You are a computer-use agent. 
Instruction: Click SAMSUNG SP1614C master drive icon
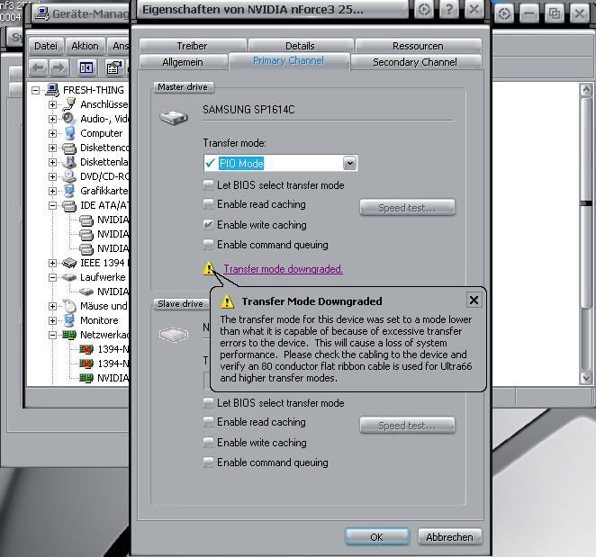[x=174, y=117]
